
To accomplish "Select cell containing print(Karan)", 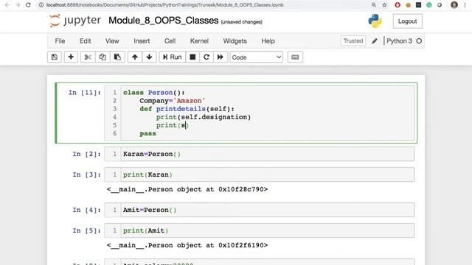I will (x=259, y=174).
